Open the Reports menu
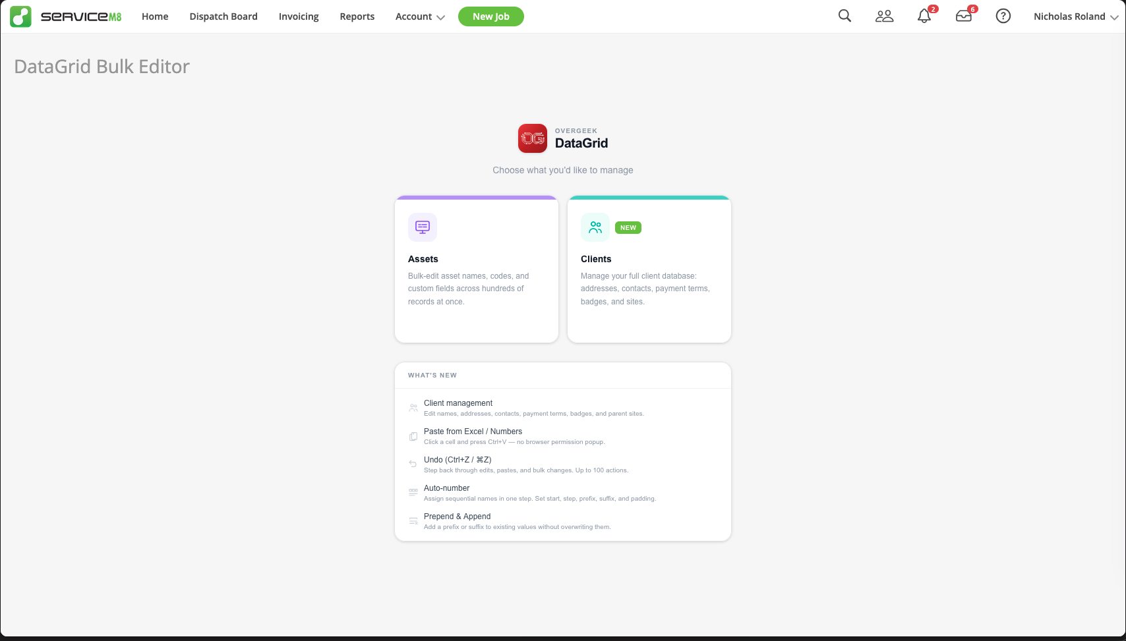 (357, 16)
